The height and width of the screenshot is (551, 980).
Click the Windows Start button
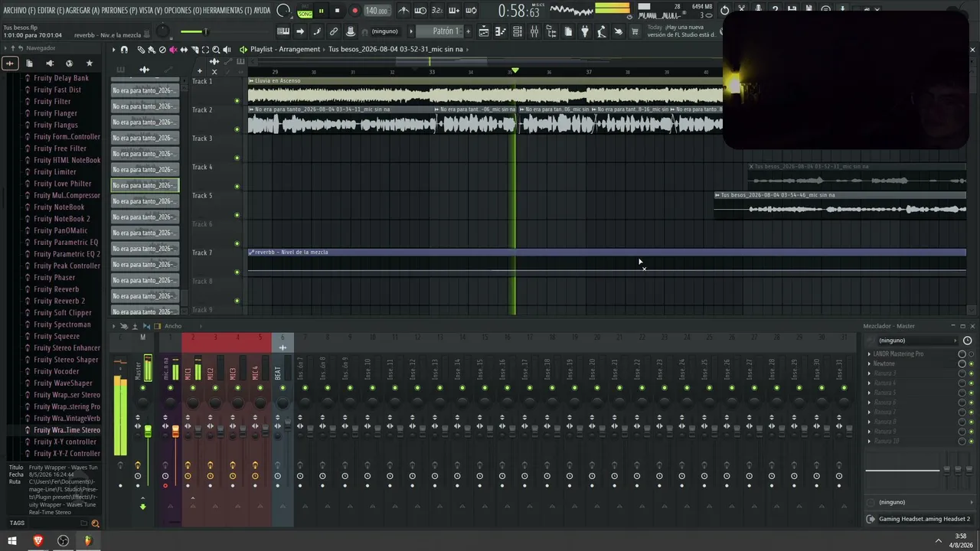tap(12, 540)
